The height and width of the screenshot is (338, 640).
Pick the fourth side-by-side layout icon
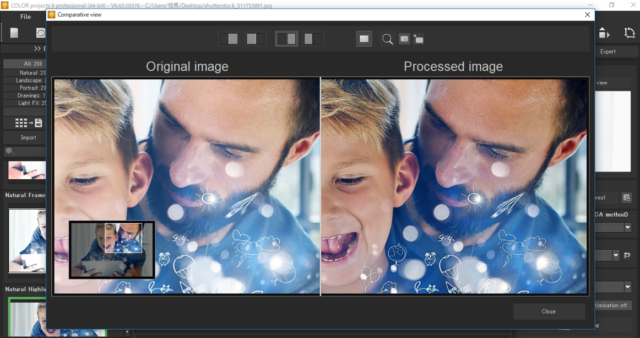pos(313,39)
